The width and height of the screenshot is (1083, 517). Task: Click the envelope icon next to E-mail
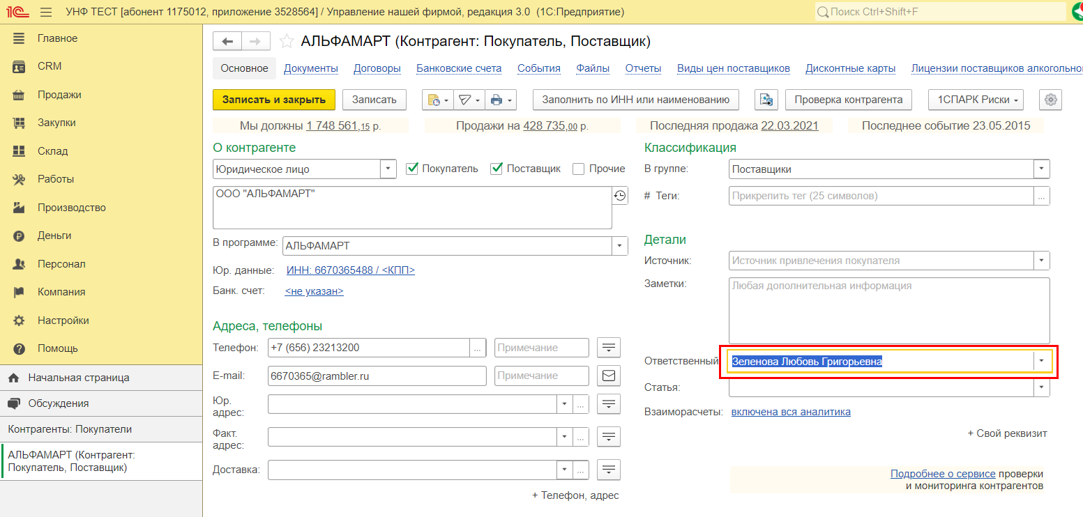(609, 376)
